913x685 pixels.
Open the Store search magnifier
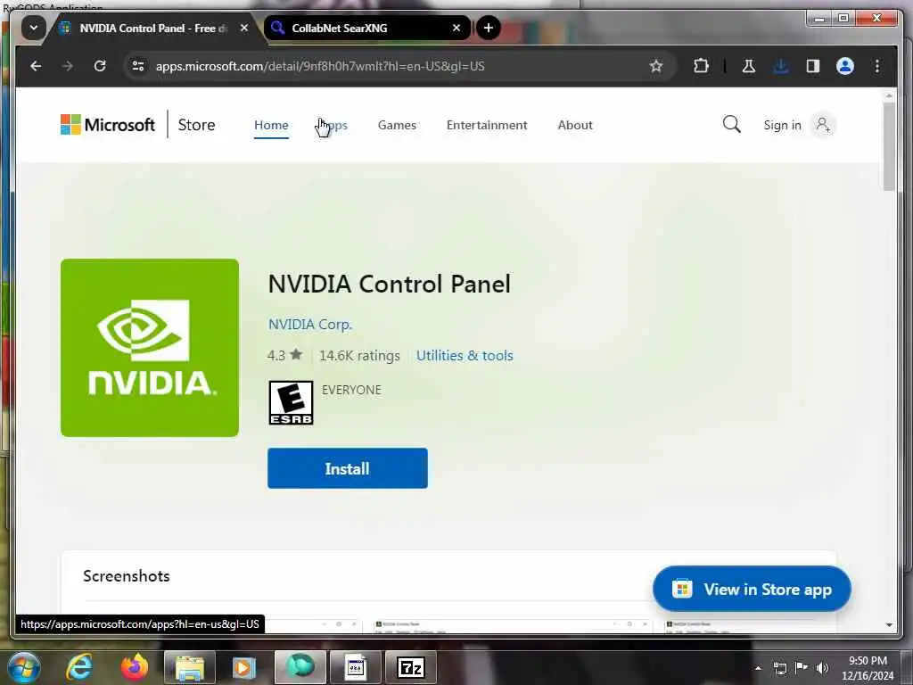click(x=732, y=124)
